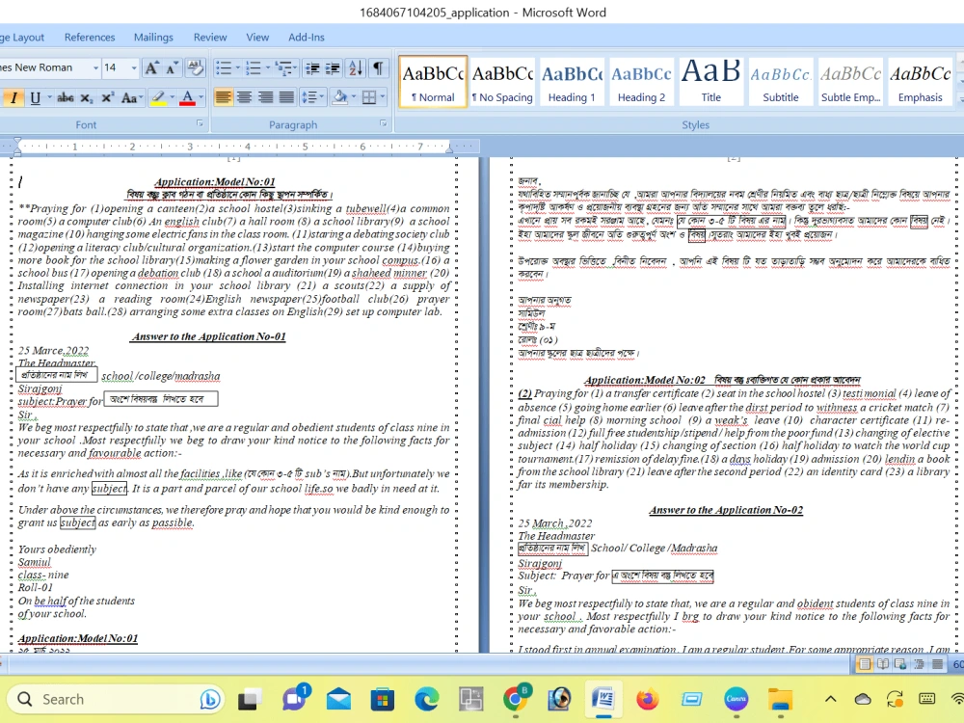The height and width of the screenshot is (723, 964).
Task: Apply the Normal style
Action: (x=433, y=82)
